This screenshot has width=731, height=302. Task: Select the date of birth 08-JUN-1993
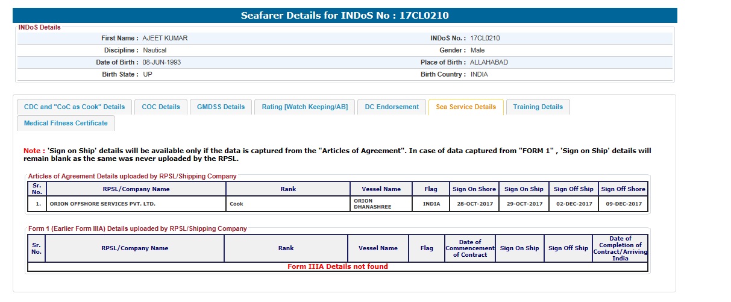pyautogui.click(x=162, y=62)
